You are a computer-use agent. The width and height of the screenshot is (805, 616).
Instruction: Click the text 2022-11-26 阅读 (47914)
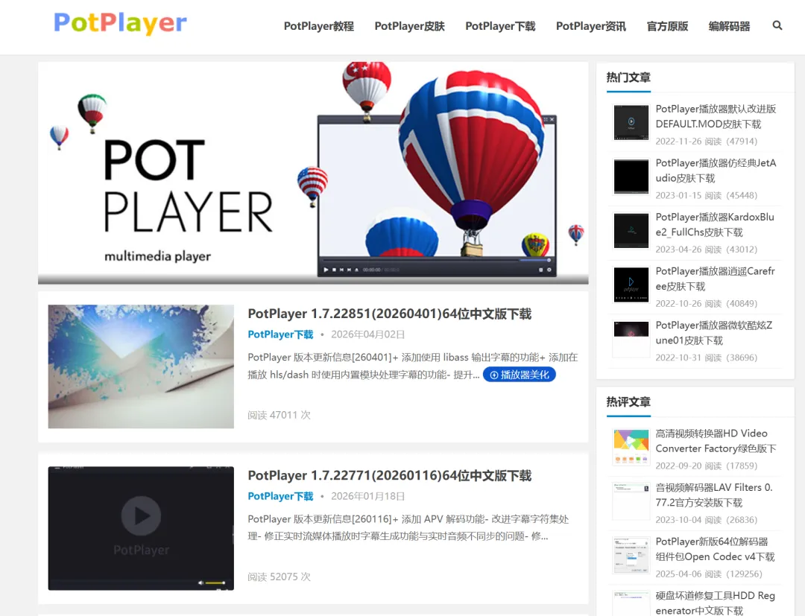[707, 141]
